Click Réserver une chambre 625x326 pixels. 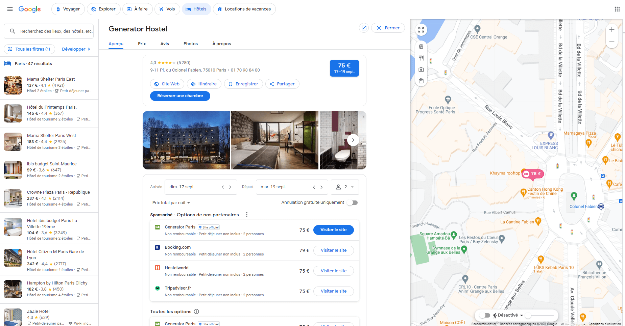[180, 96]
